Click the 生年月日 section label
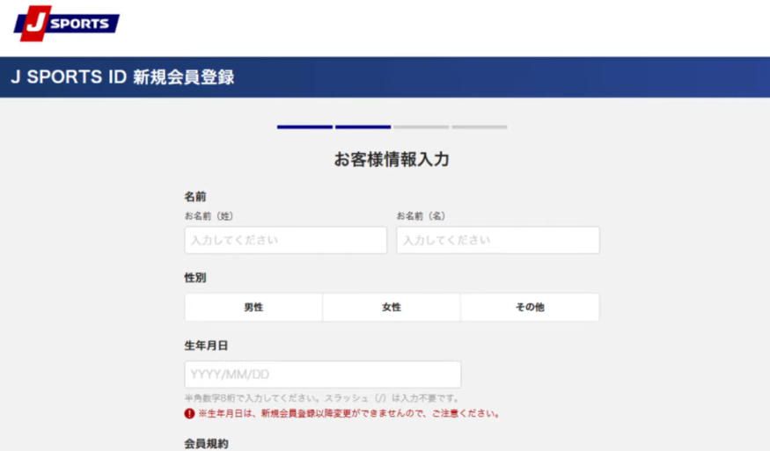The width and height of the screenshot is (770, 451). (x=206, y=346)
